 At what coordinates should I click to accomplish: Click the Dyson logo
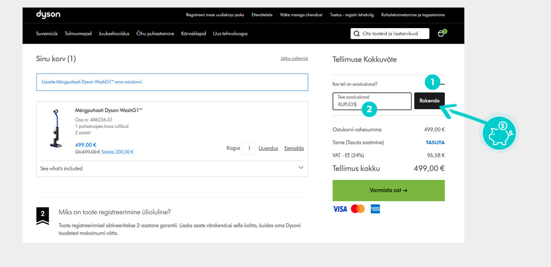(48, 15)
